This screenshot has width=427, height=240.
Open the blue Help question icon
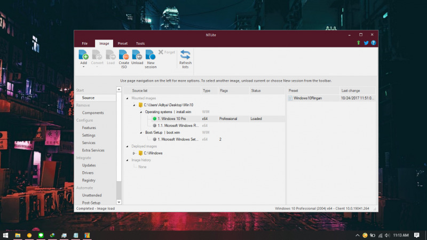pos(373,43)
